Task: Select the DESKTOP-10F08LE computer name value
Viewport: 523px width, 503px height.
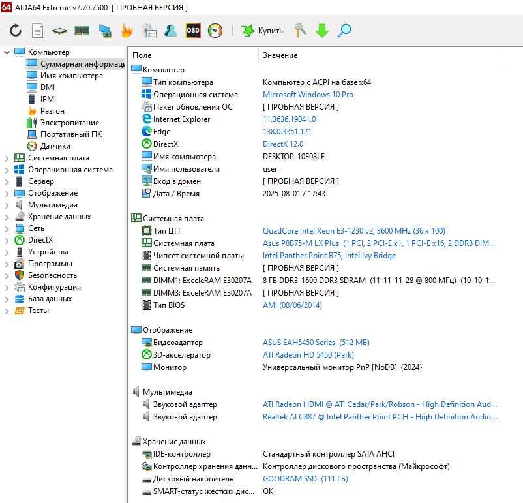Action: [x=293, y=157]
